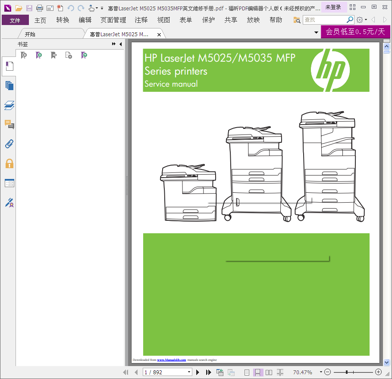Screen dimensions: 392x379
Task: Click the page number field 1 / 892
Action: tap(165, 372)
